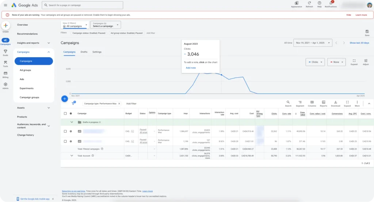Viewport: 374px width, 202px height.
Task: Open the Clicks metric dropdown
Action: click(x=315, y=62)
